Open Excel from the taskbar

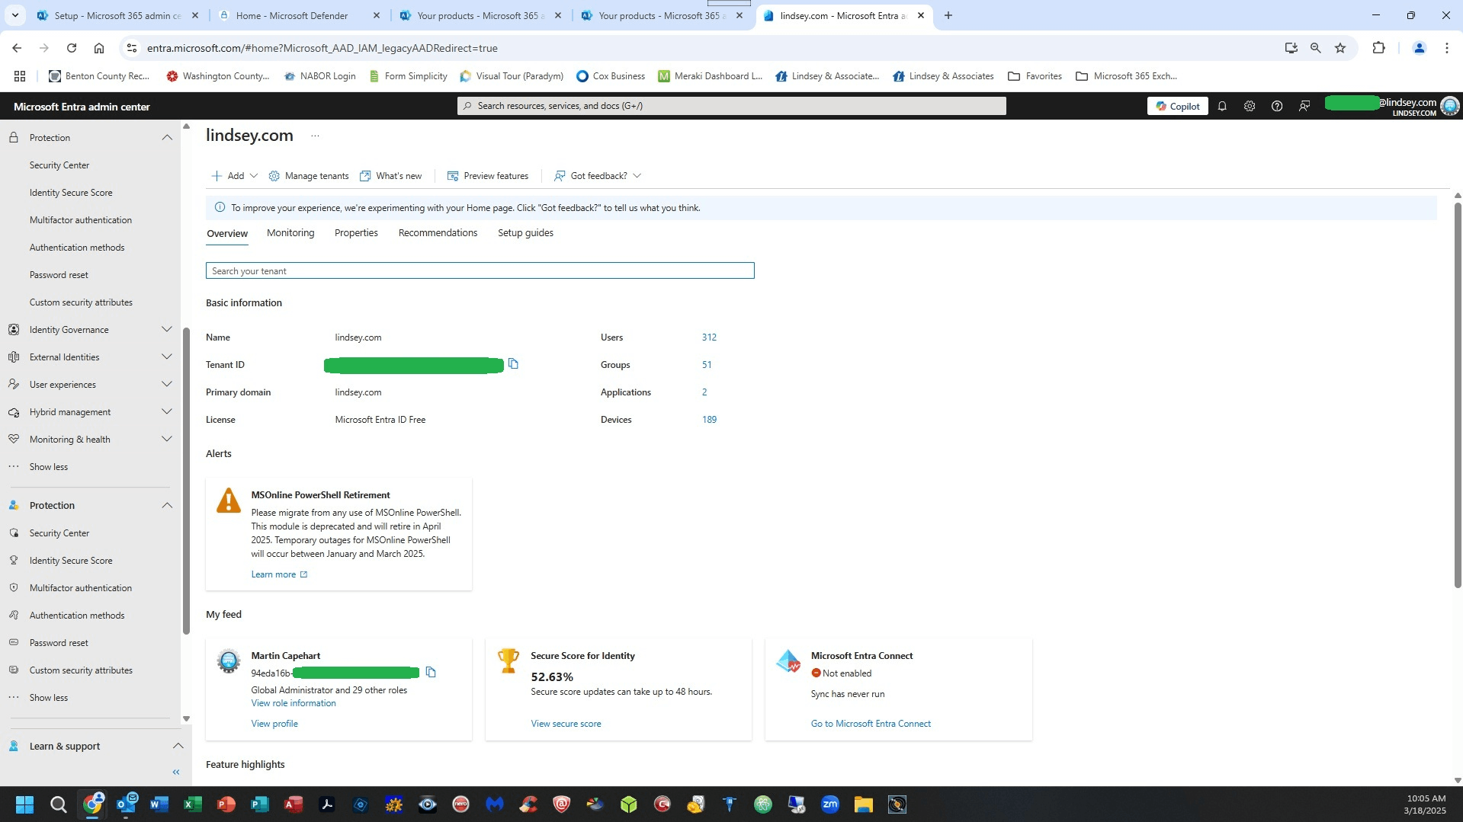coord(192,804)
